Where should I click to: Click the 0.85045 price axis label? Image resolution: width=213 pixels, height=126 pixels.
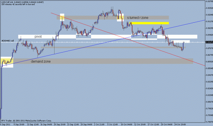point(210,68)
